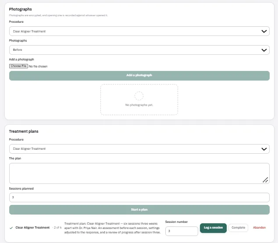The height and width of the screenshot is (243, 278).
Task: Click the empty photographs placeholder circle icon
Action: click(139, 96)
